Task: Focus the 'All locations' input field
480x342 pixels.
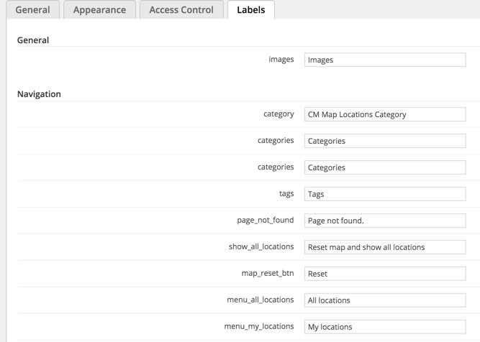Action: 384,300
